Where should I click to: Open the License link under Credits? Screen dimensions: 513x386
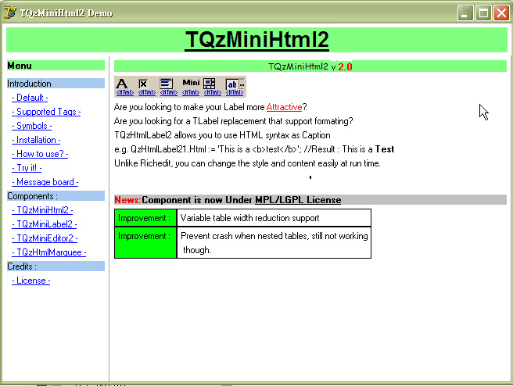pos(31,281)
